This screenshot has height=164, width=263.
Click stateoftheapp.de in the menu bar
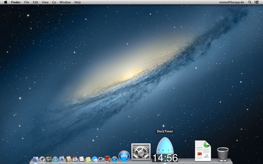pyautogui.click(x=231, y=2)
